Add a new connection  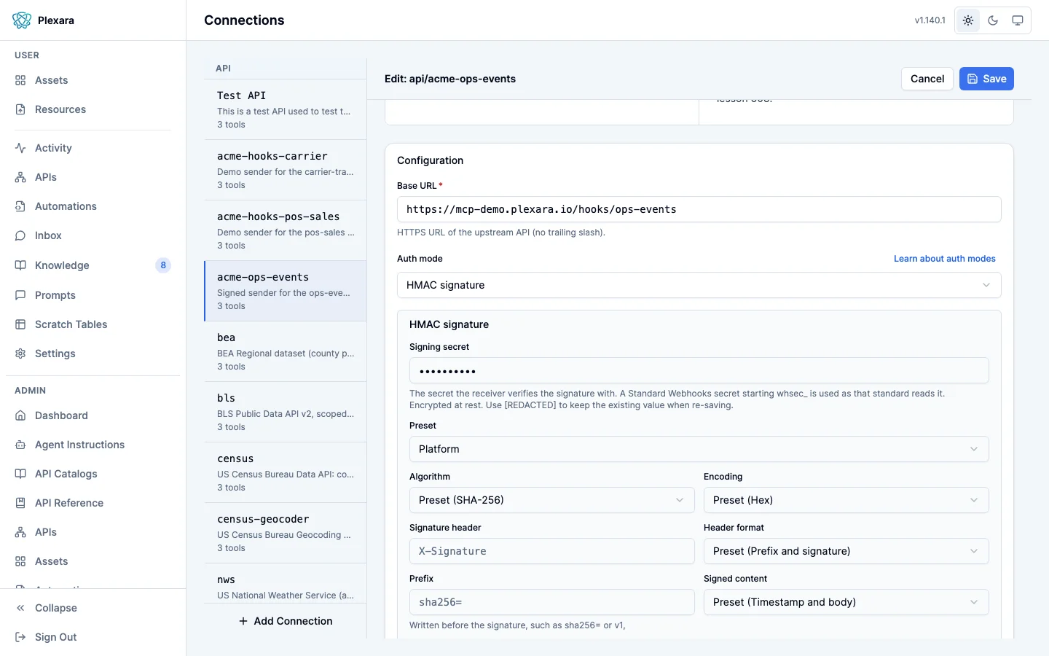286,621
